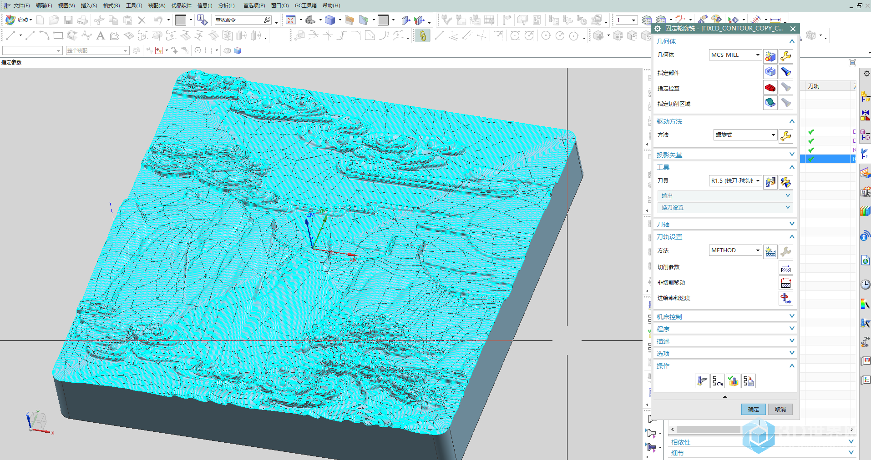The height and width of the screenshot is (460, 871).
Task: Click the horizontal scrollbar in the navigator
Action: point(709,429)
